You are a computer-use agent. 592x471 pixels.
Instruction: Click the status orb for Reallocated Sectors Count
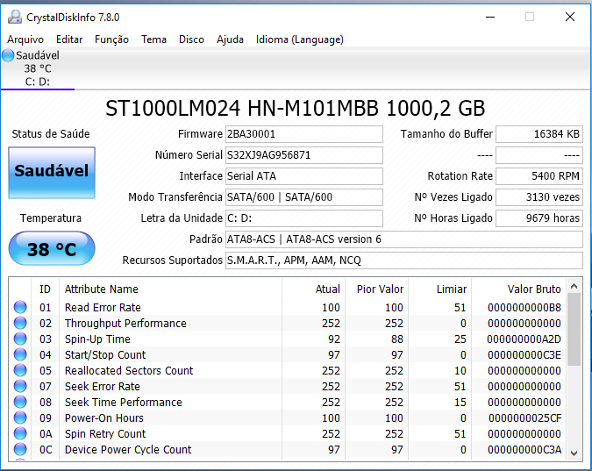point(20,371)
